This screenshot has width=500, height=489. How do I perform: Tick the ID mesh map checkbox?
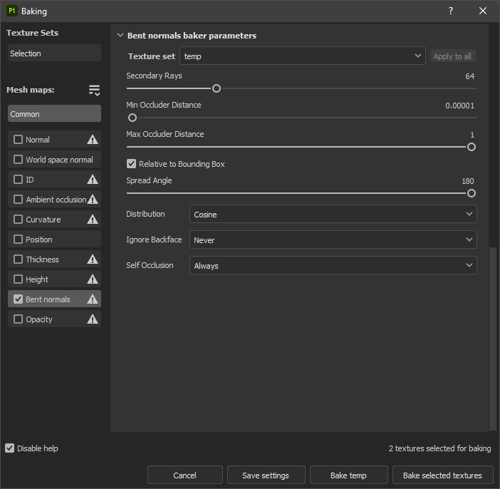tap(19, 180)
